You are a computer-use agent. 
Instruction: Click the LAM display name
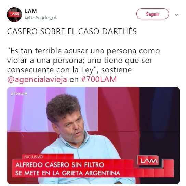coord(31,11)
